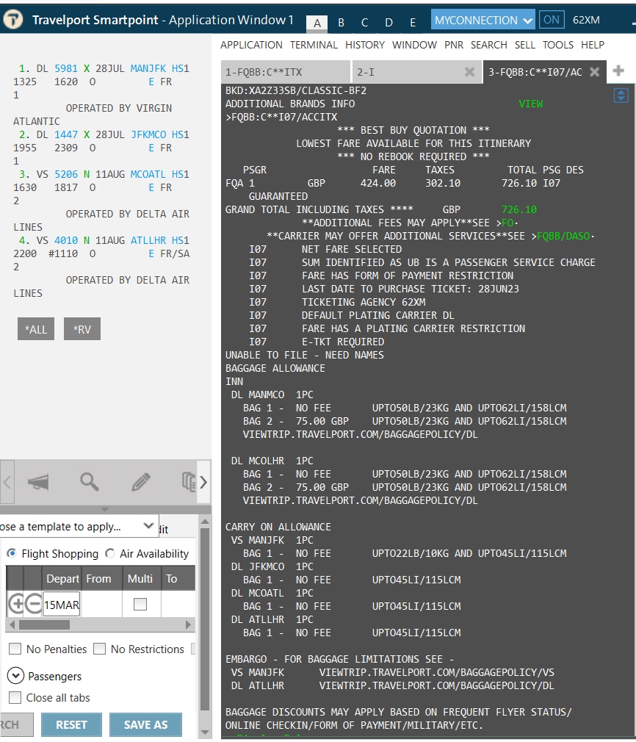The width and height of the screenshot is (636, 742).
Task: Click the Depart date field 15MAR
Action: click(x=62, y=605)
